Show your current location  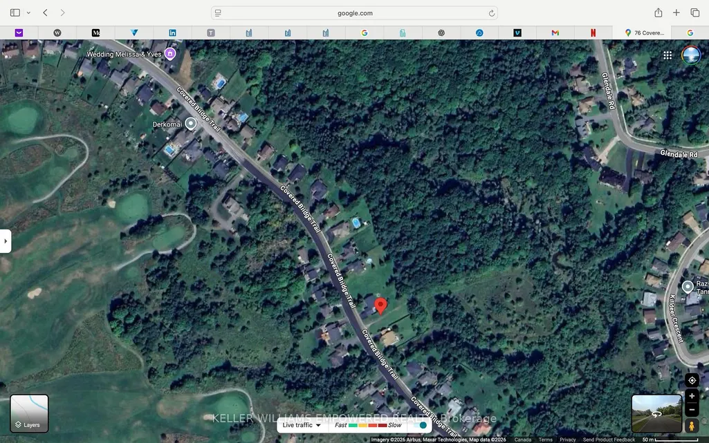coord(692,380)
